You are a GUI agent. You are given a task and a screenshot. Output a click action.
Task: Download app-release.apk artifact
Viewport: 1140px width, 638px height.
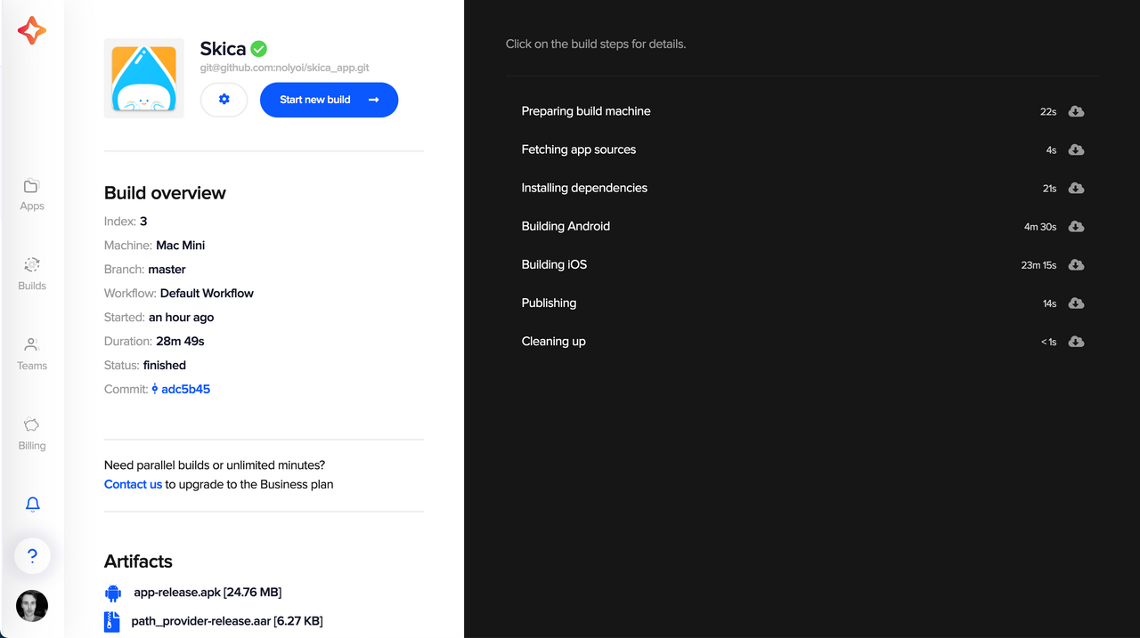tap(208, 592)
